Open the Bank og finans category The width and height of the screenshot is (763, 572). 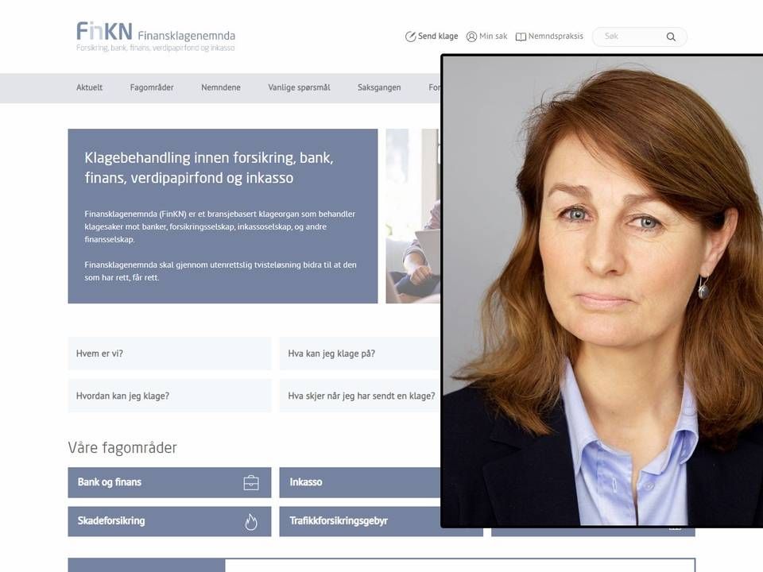[169, 482]
